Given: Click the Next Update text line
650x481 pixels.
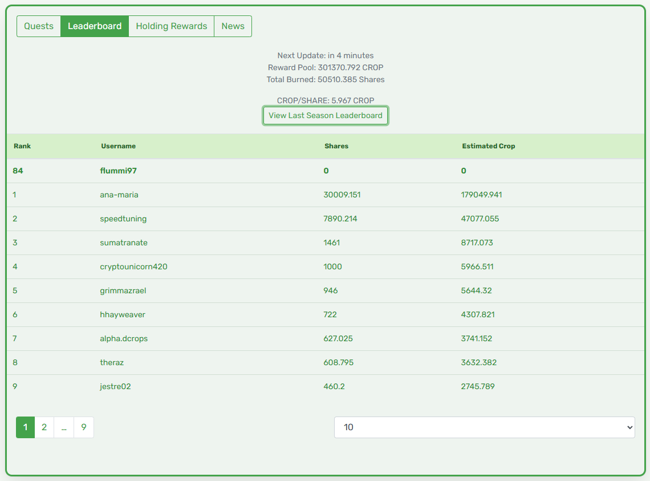Looking at the screenshot, I should coord(326,55).
